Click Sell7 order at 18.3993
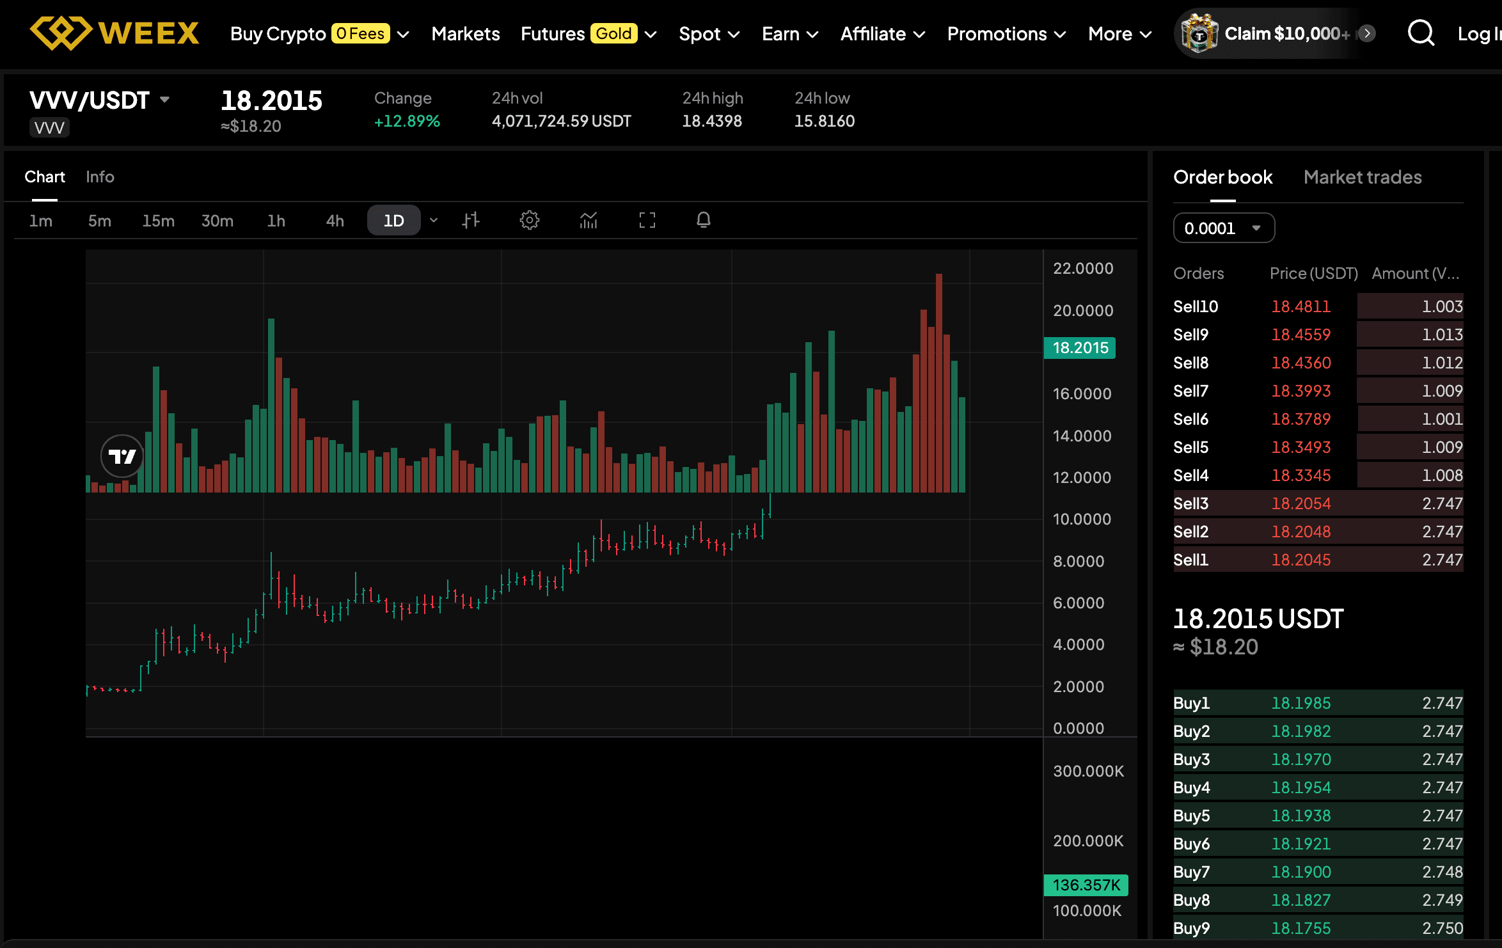This screenshot has height=948, width=1502. 1318,391
